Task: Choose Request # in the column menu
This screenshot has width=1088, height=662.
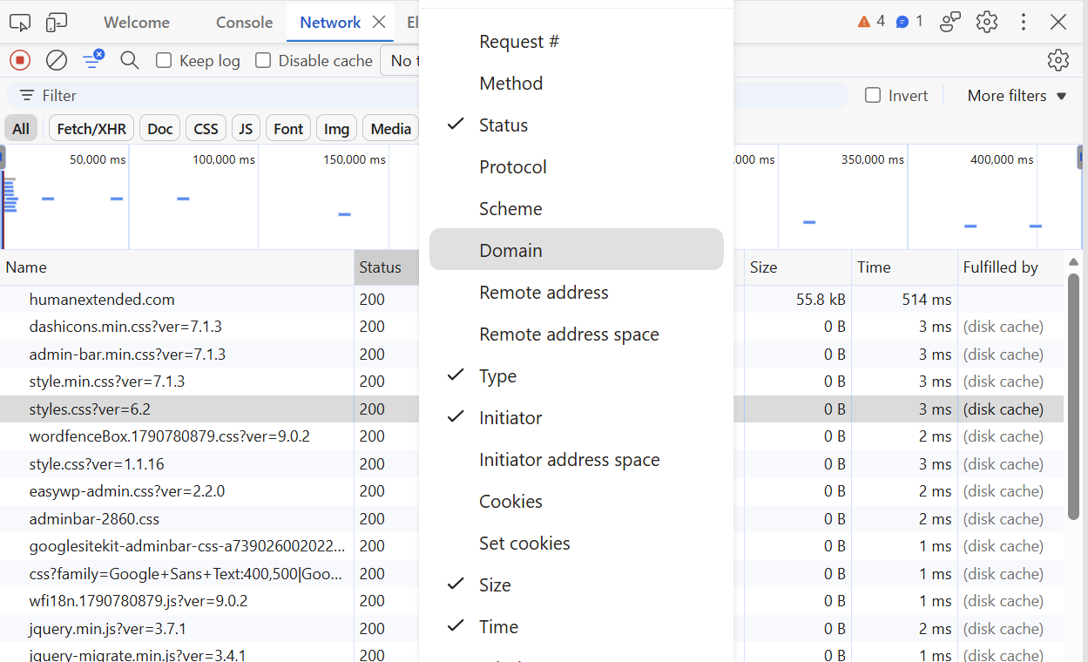Action: coord(577,41)
